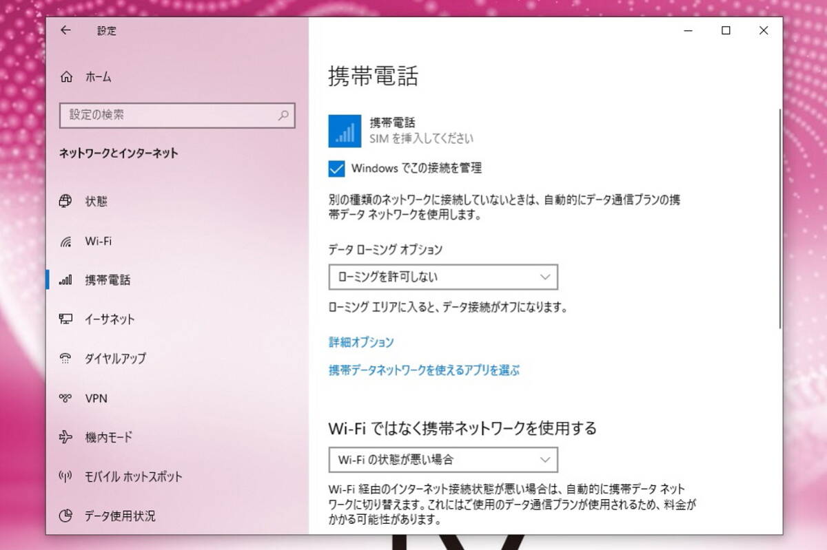Go to ホーム in Settings
This screenshot has width=827, height=550.
(177, 76)
